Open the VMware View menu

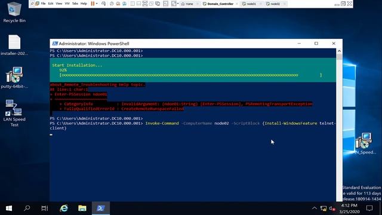59,4
